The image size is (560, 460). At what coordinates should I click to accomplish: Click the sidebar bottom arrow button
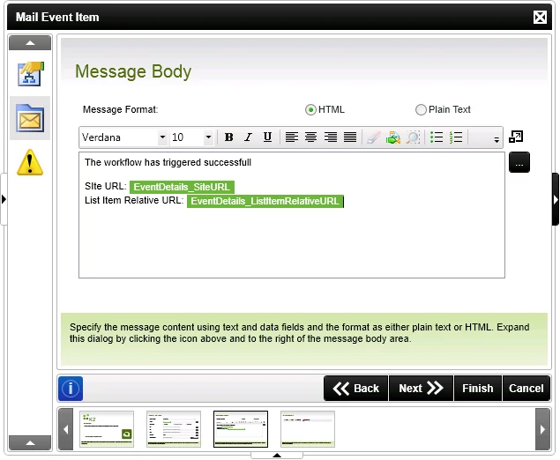[30, 443]
